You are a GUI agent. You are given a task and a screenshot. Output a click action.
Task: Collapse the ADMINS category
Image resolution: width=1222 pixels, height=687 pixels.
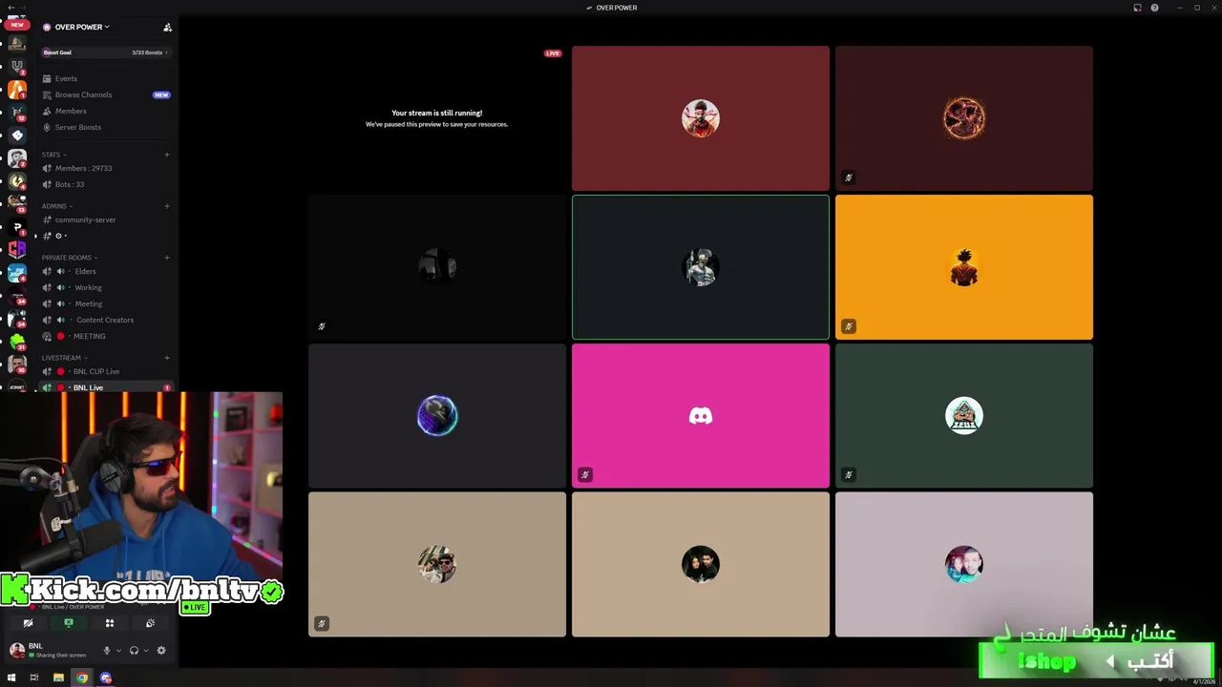(x=56, y=205)
